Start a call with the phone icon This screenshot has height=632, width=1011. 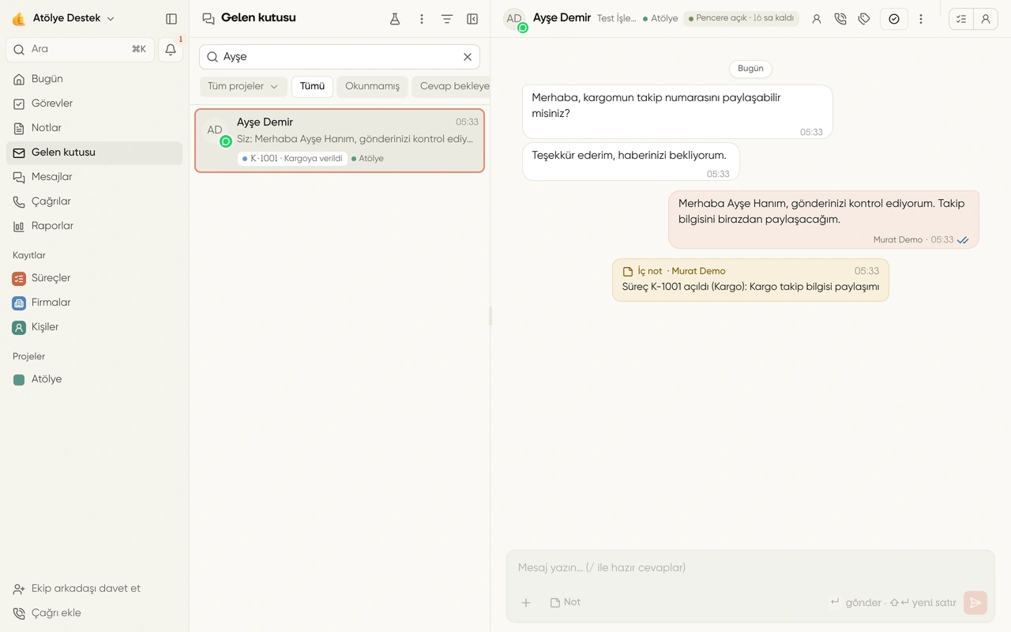point(840,19)
